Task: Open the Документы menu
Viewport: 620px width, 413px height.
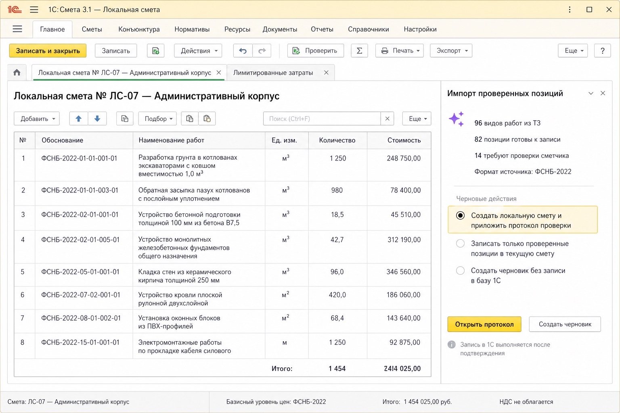Action: [280, 29]
